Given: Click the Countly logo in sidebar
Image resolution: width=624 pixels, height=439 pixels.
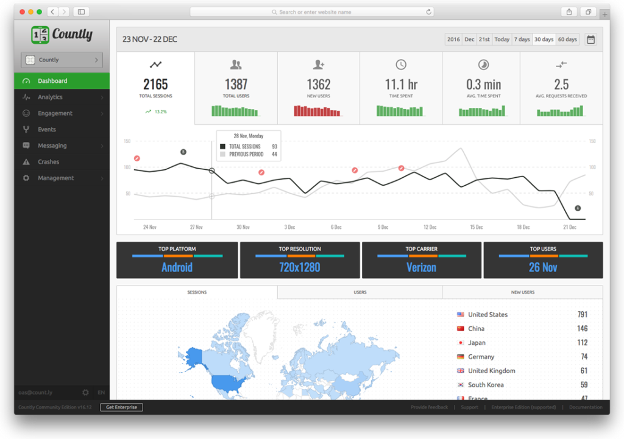Looking at the screenshot, I should tap(62, 35).
